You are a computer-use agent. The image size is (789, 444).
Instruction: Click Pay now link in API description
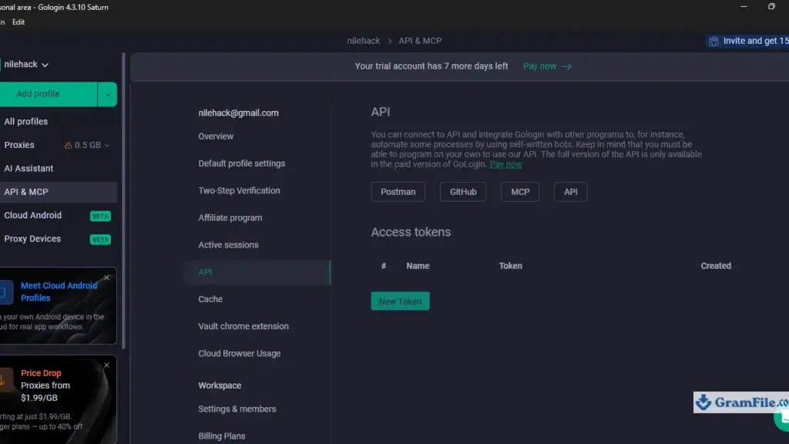pos(505,164)
